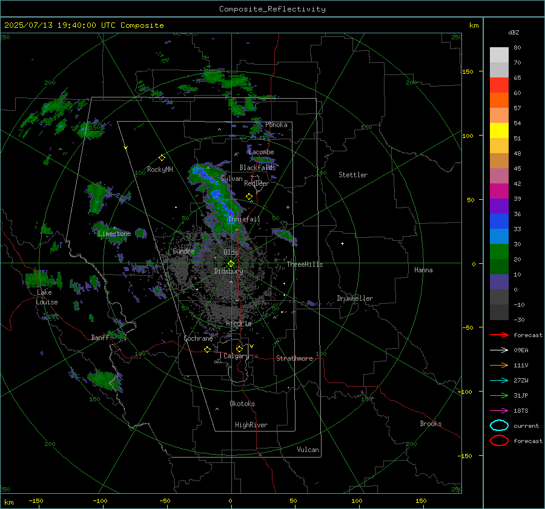This screenshot has width=545, height=509.
Task: Select the orange 57-60 dBZ swatch
Action: click(499, 100)
